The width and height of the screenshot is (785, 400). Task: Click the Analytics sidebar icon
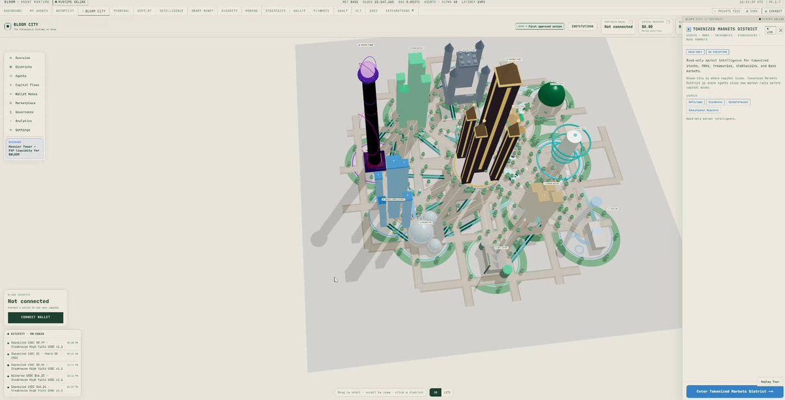coord(10,121)
